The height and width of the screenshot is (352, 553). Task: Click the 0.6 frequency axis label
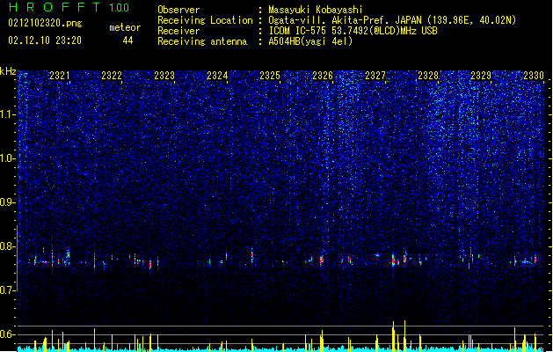tap(8, 334)
